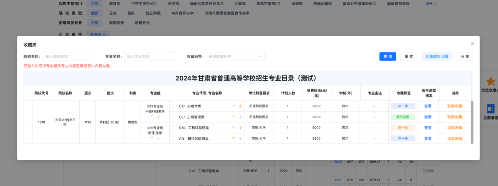Click down arrow for CL 工商管理类
Viewport: 498px width, 186px height.
(240, 117)
